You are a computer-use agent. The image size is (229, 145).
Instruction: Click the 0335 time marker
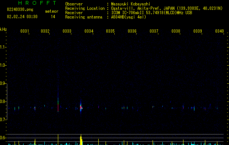point(110,31)
